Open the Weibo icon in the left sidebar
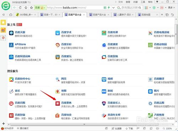 click(3, 30)
